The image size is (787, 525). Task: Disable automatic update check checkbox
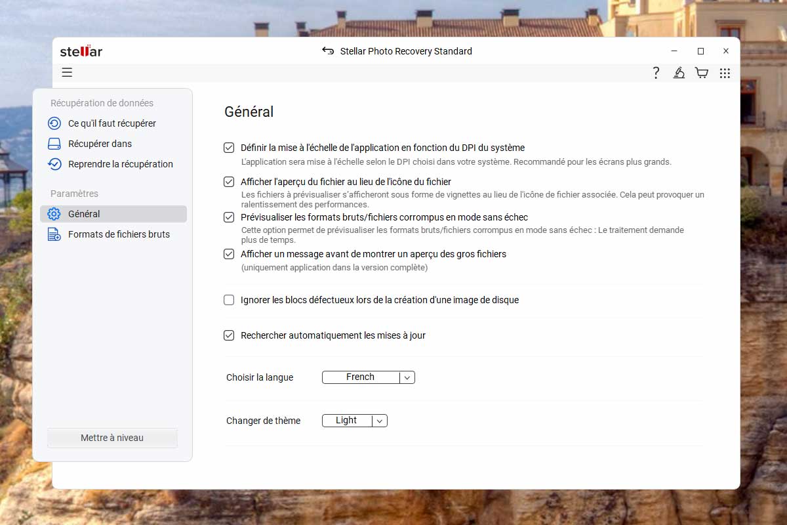tap(229, 335)
